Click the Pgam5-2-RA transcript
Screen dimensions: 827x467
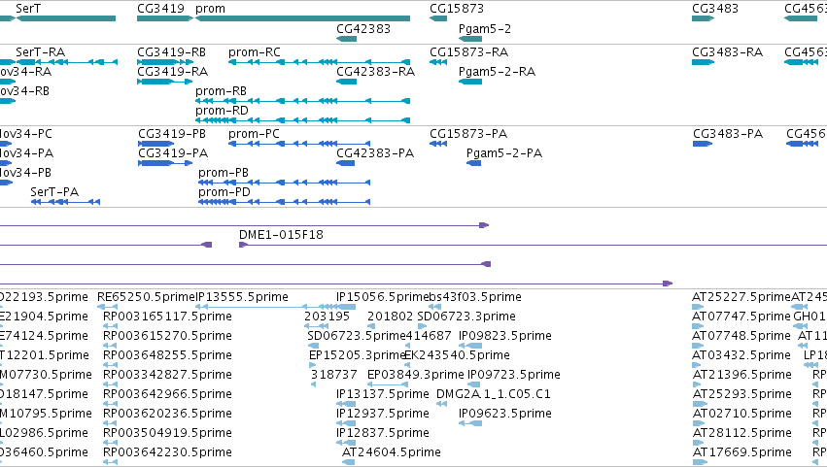pyautogui.click(x=470, y=82)
